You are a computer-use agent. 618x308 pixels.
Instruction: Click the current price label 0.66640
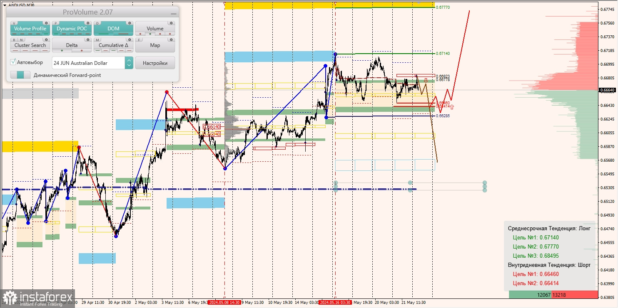click(607, 90)
